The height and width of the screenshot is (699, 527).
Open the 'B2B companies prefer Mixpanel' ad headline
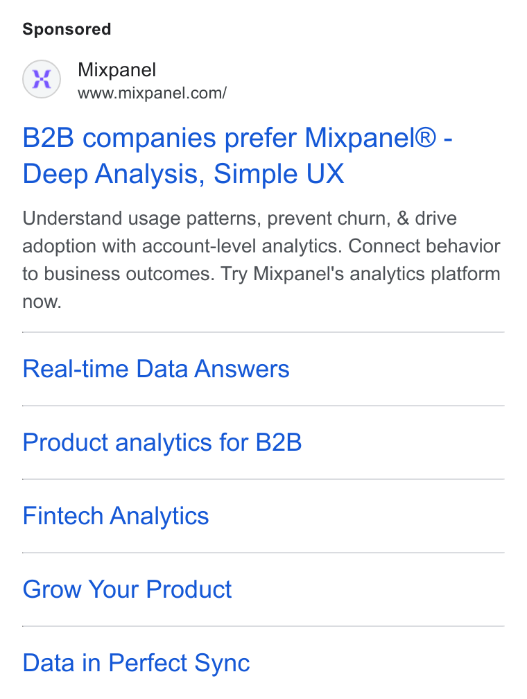(238, 137)
